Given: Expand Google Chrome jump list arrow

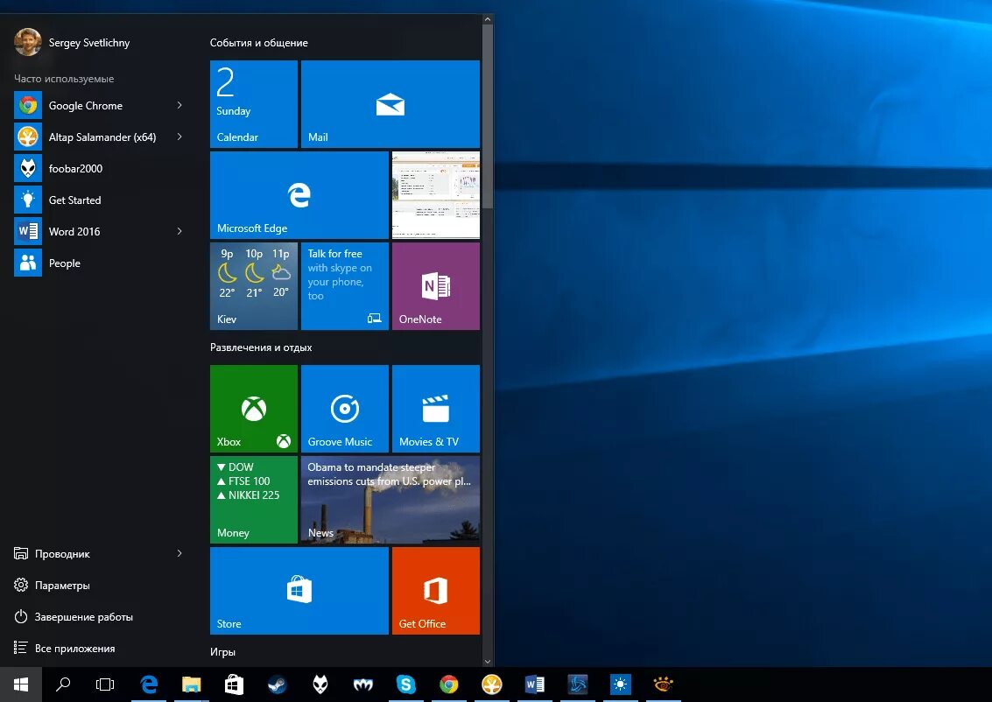Looking at the screenshot, I should coord(179,106).
